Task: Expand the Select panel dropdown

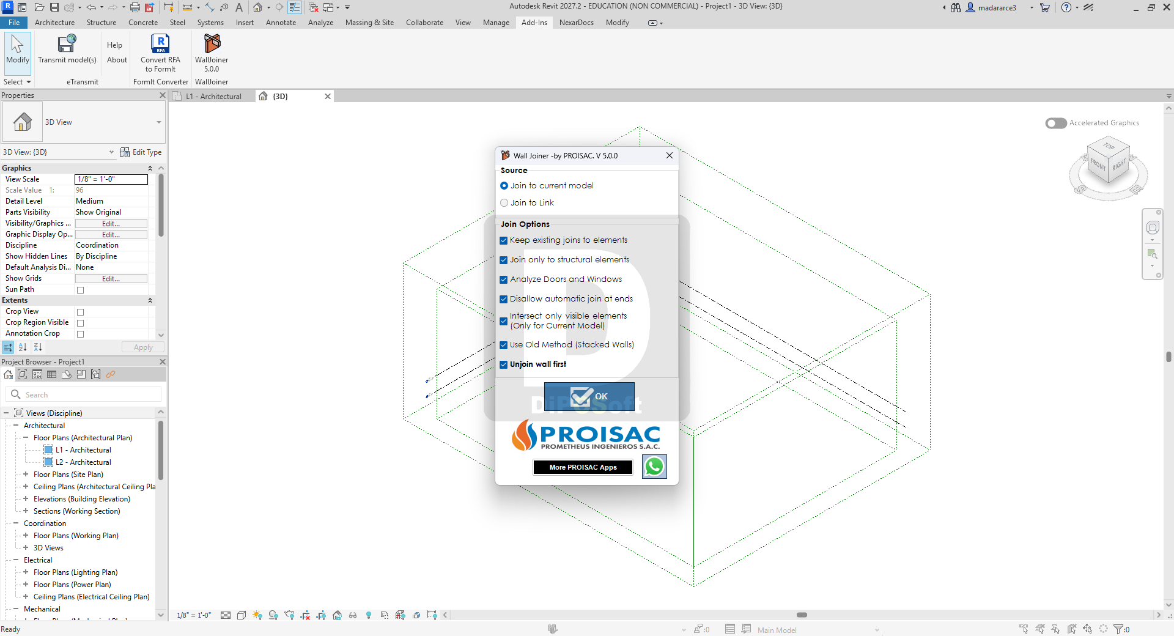Action: [17, 82]
